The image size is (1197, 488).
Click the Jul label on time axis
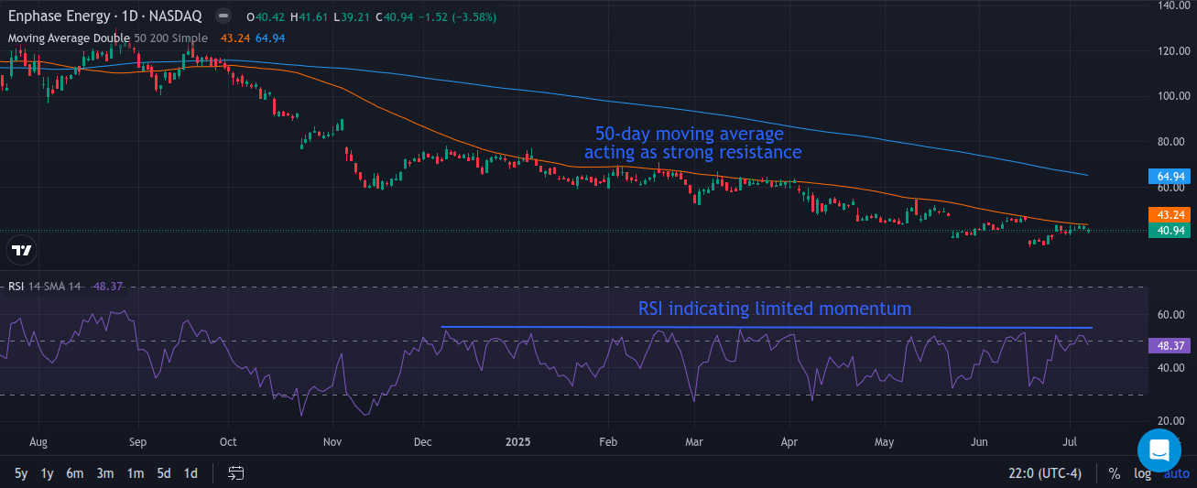pos(1071,441)
